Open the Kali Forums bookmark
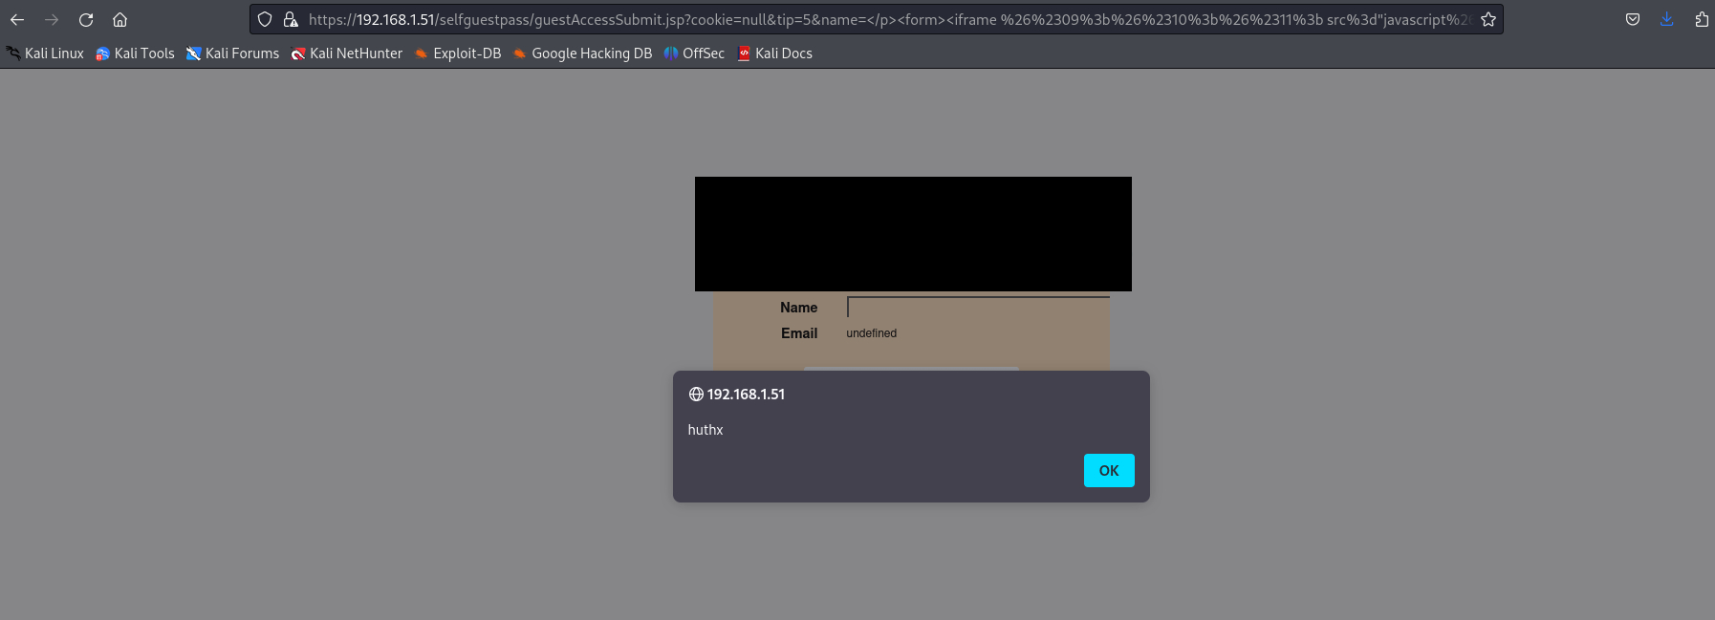 233,53
